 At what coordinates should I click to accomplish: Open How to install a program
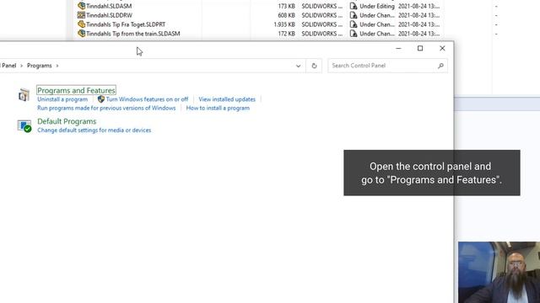coord(218,108)
